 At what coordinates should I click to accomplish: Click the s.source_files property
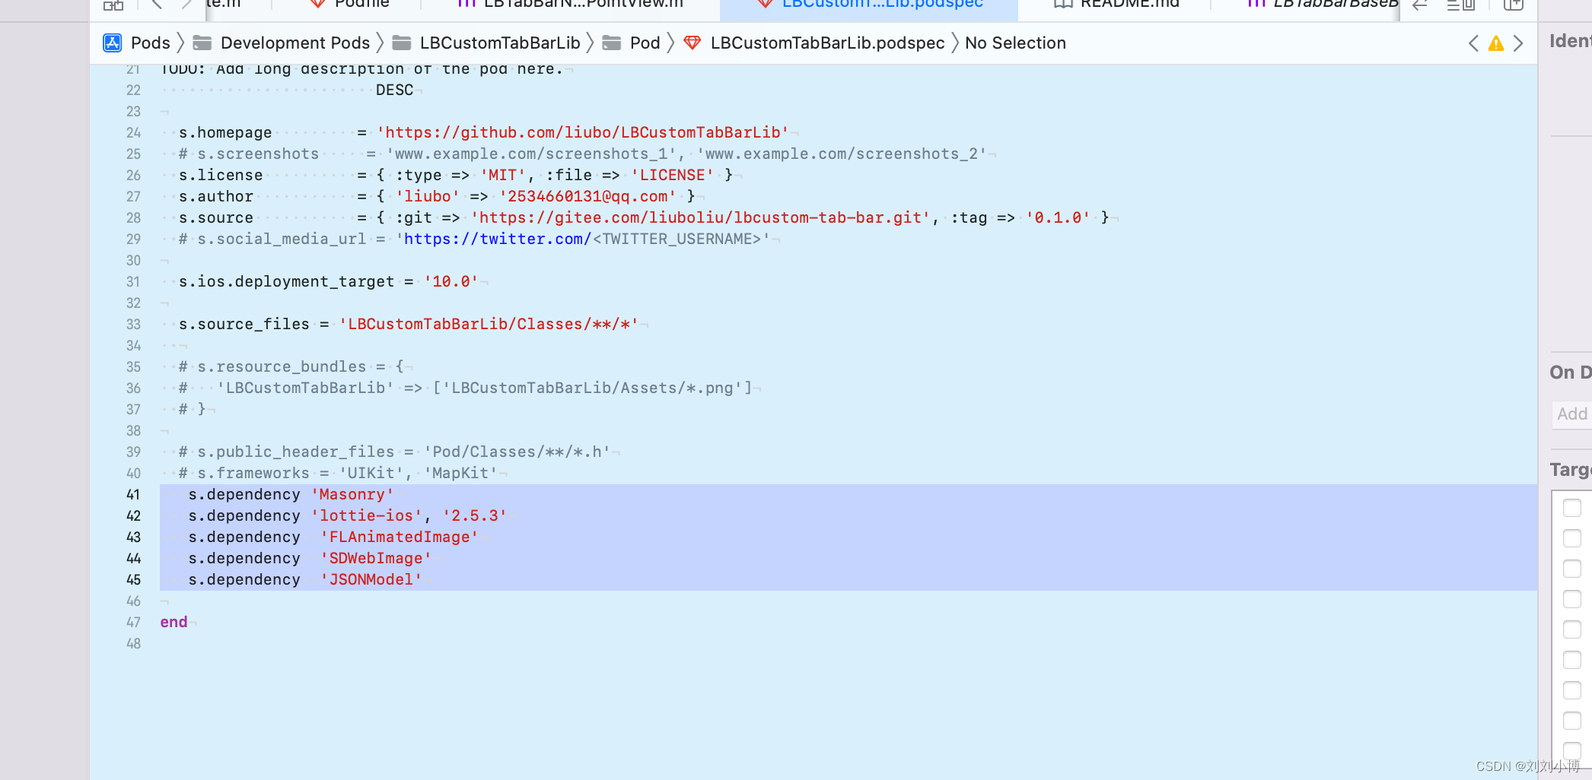[x=244, y=324]
